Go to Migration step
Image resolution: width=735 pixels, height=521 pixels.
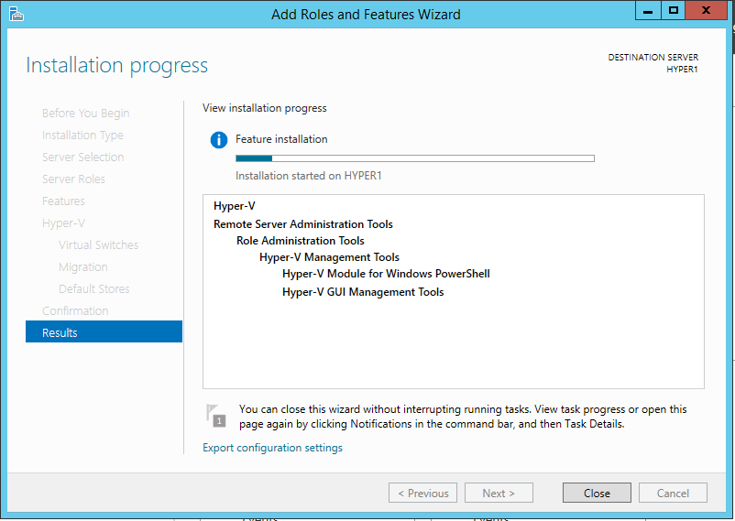[x=83, y=267]
